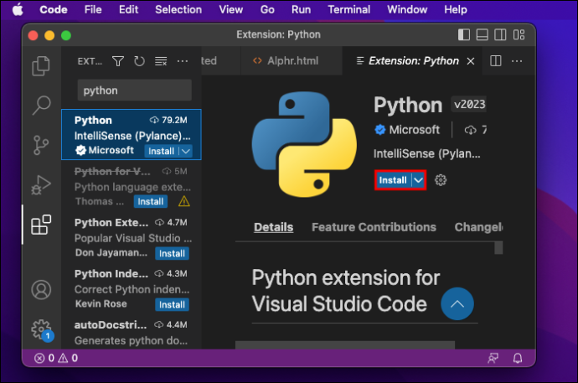
Task: Open the Edit menu
Action: [x=128, y=9]
